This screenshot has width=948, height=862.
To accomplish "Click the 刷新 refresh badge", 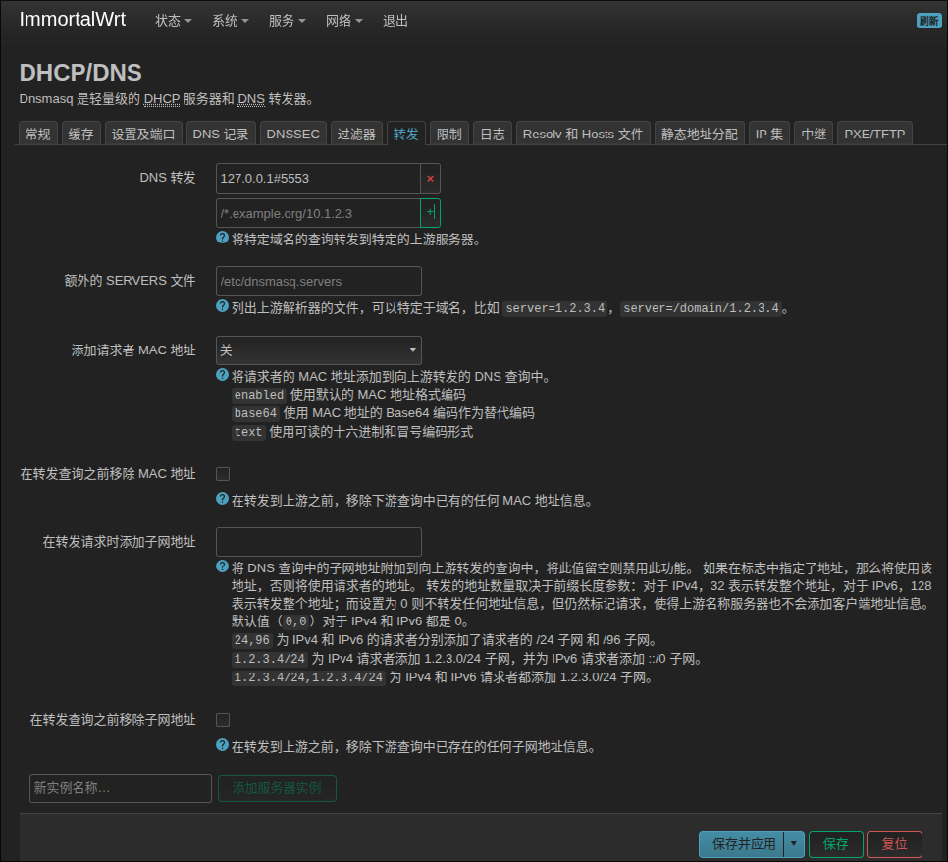I will pyautogui.click(x=928, y=21).
